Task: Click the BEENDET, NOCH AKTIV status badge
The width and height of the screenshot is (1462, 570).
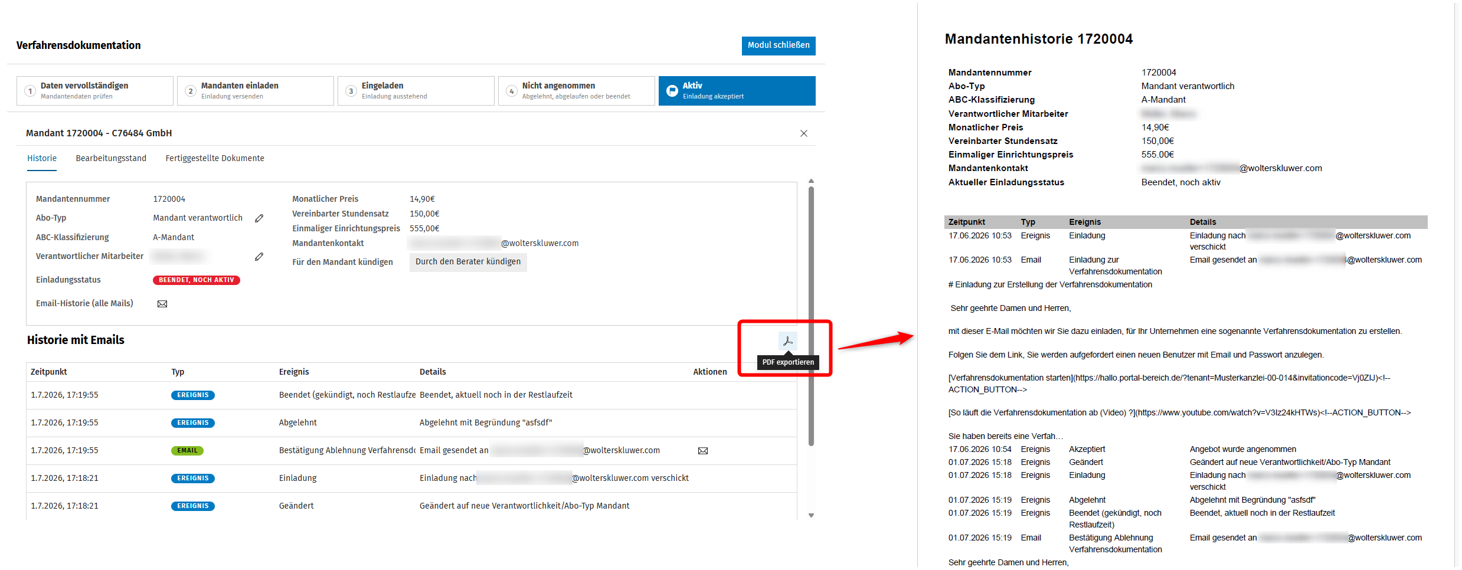Action: coord(197,280)
